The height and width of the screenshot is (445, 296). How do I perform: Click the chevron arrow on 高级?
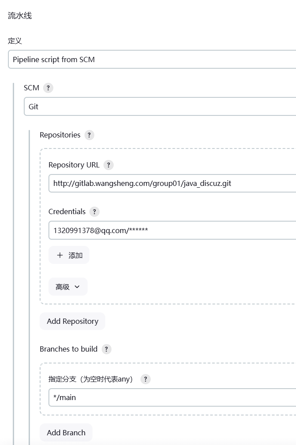78,287
